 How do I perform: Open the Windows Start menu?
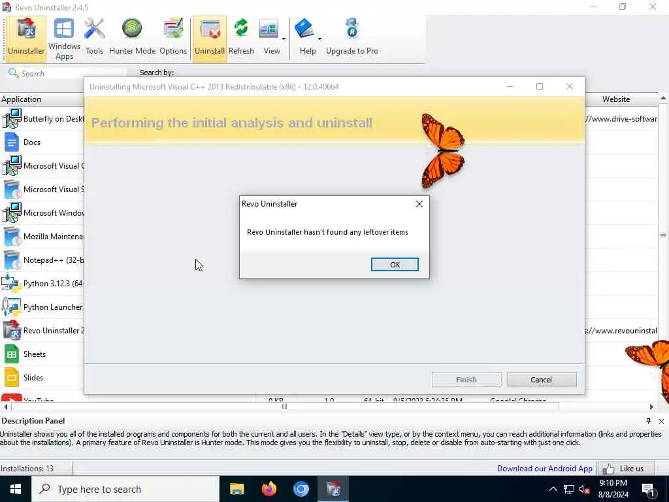tap(16, 489)
